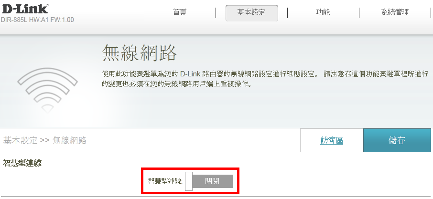The height and width of the screenshot is (199, 433).
Task: Click the 儲存 button
Action: tap(397, 140)
